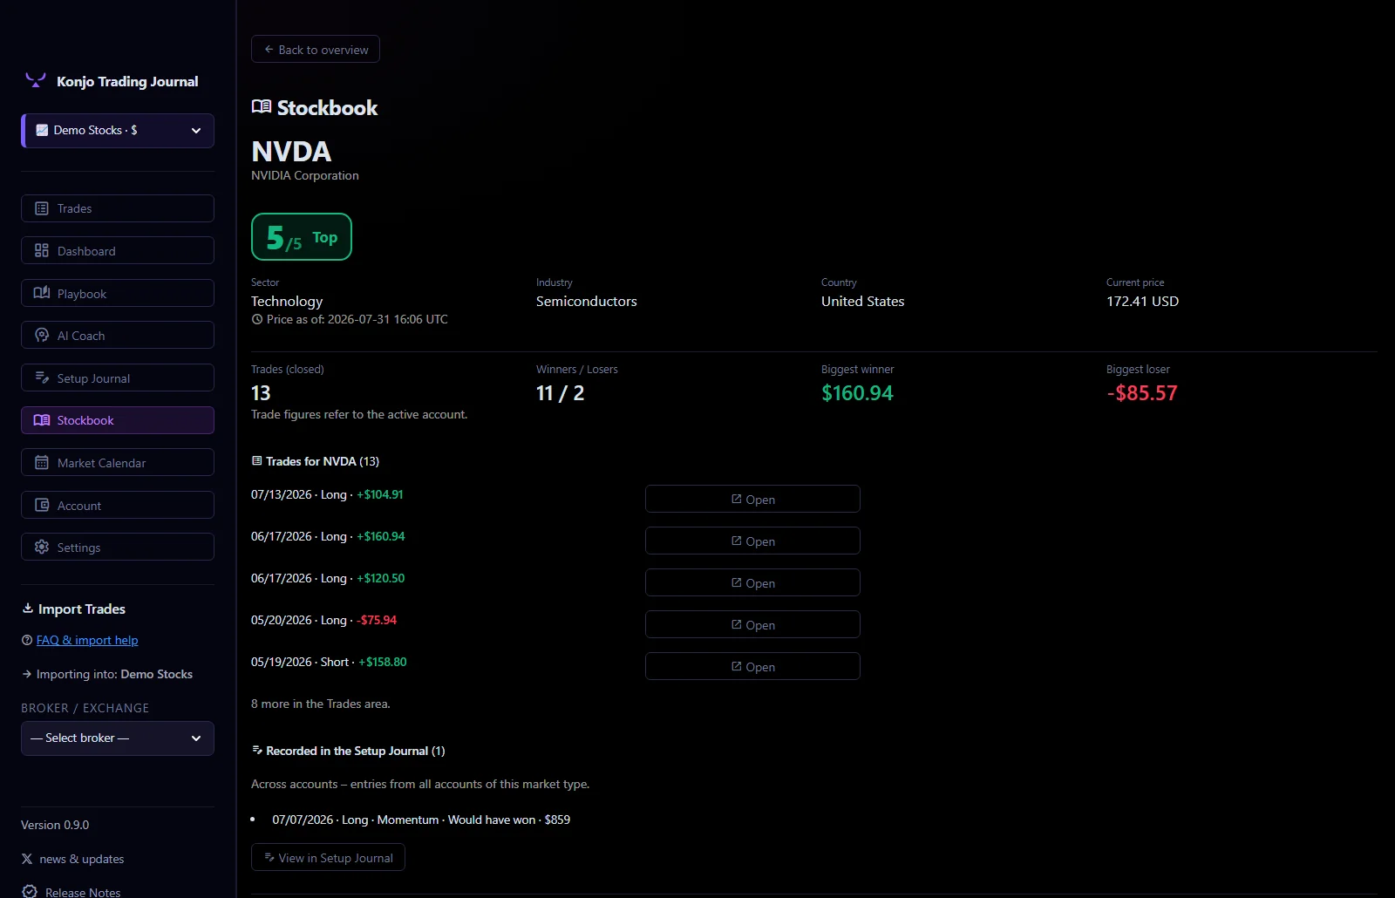The height and width of the screenshot is (898, 1395).
Task: Click the United States country value
Action: (x=863, y=301)
